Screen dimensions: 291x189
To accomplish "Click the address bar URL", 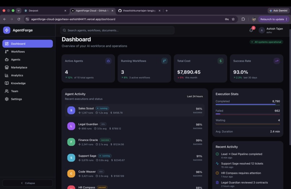I will [x=73, y=19].
